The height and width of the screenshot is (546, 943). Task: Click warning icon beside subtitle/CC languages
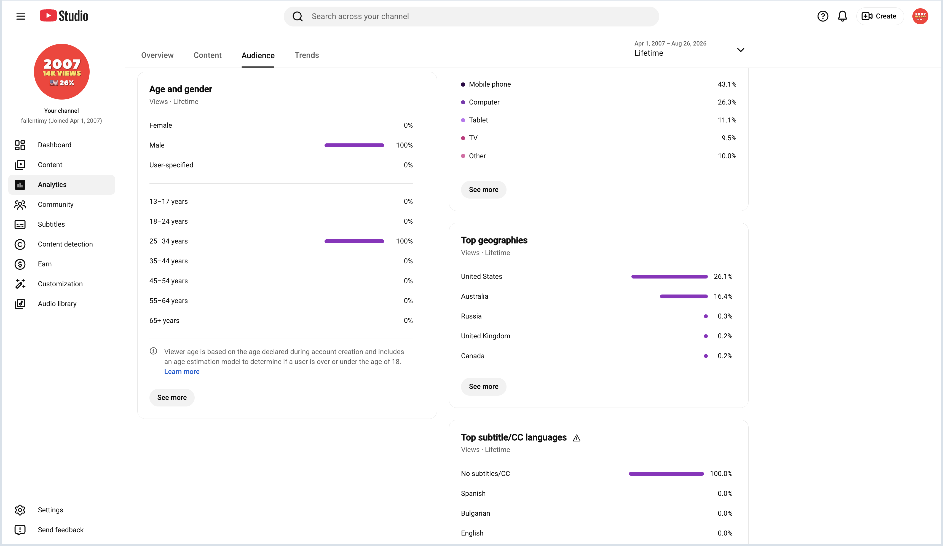[x=577, y=438]
